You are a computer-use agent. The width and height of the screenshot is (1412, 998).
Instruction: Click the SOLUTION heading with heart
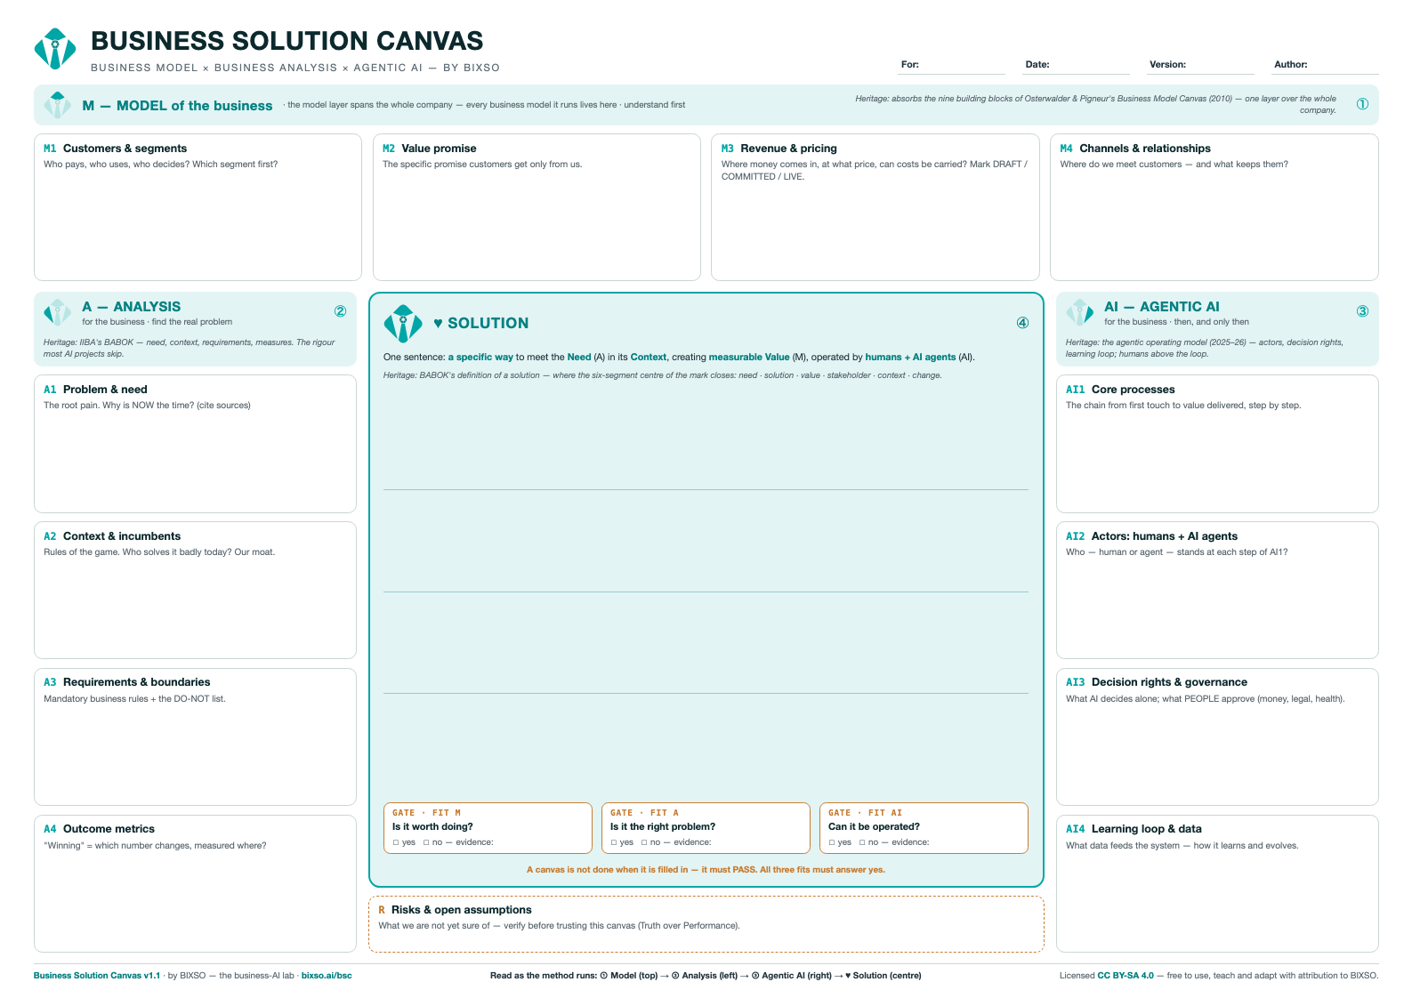pyautogui.click(x=481, y=324)
